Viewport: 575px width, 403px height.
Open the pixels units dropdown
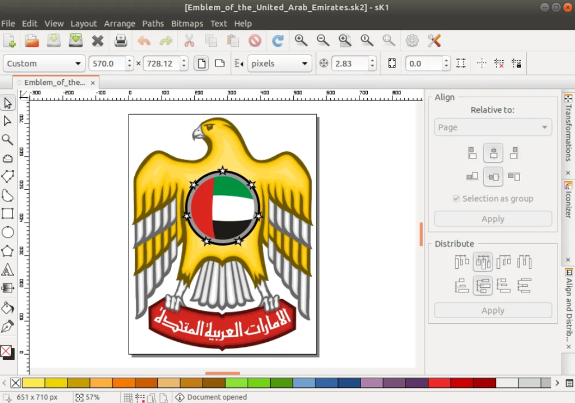[280, 64]
